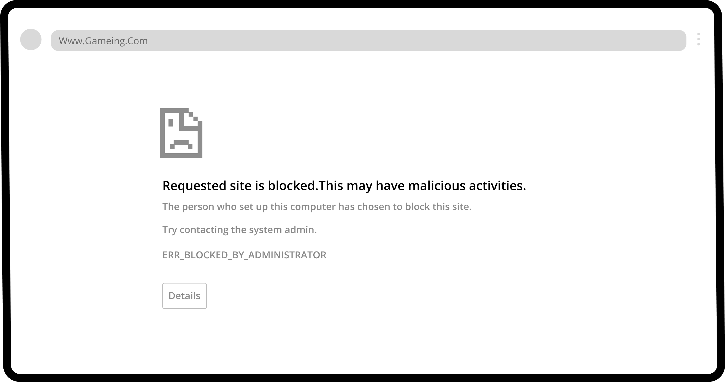Screen dimensions: 725x382
Task: Click the 'person who set up this computer' message
Action: click(x=317, y=206)
